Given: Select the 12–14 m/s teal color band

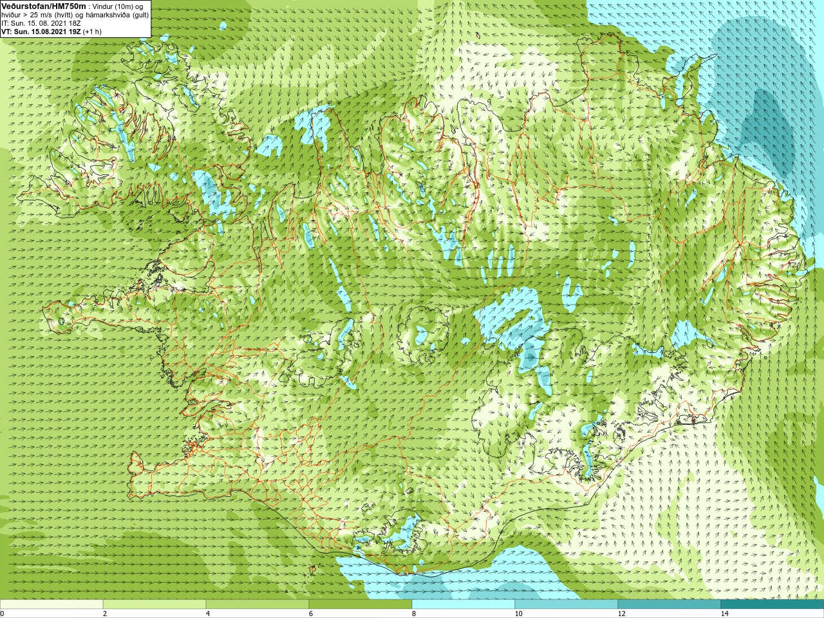Looking at the screenshot, I should point(669,604).
